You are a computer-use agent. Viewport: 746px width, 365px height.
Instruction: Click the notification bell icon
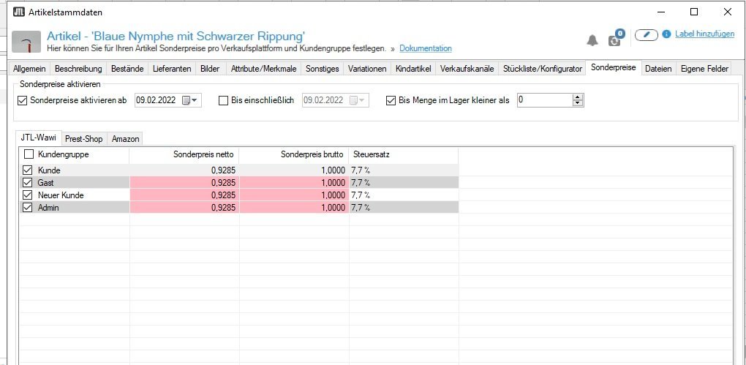tap(592, 40)
